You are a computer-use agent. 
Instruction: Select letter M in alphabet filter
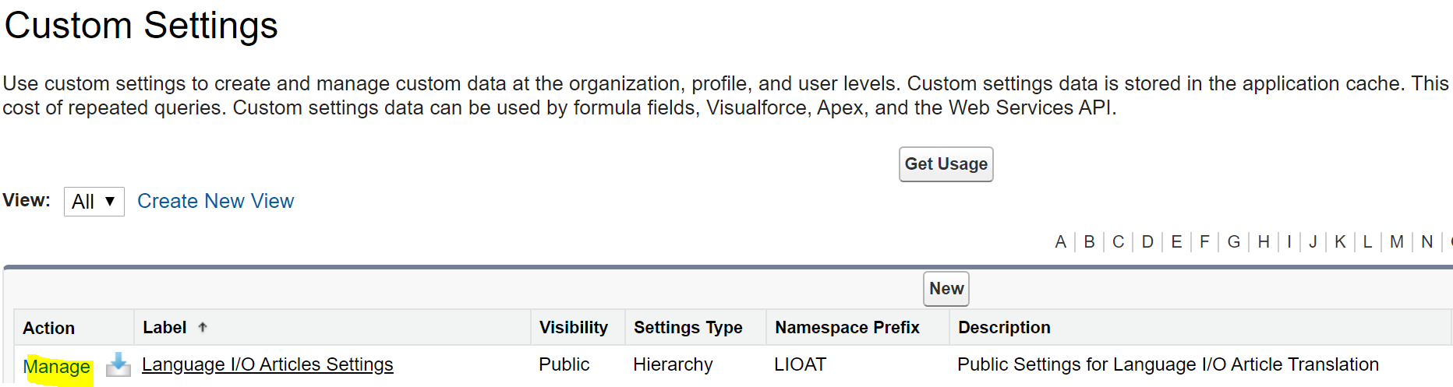coord(1396,242)
